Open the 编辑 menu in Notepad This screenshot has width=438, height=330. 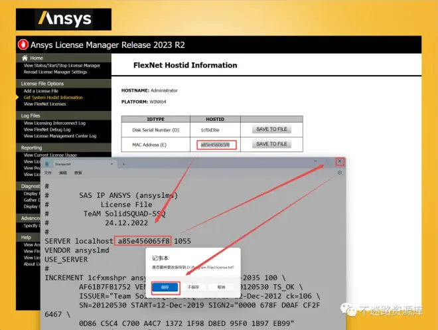[x=63, y=173]
